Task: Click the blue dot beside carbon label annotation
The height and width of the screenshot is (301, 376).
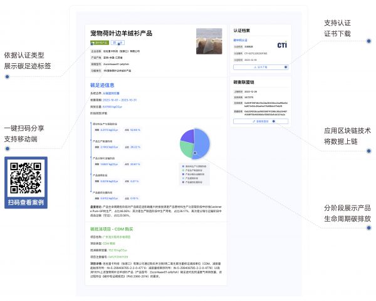Action: tap(7, 76)
